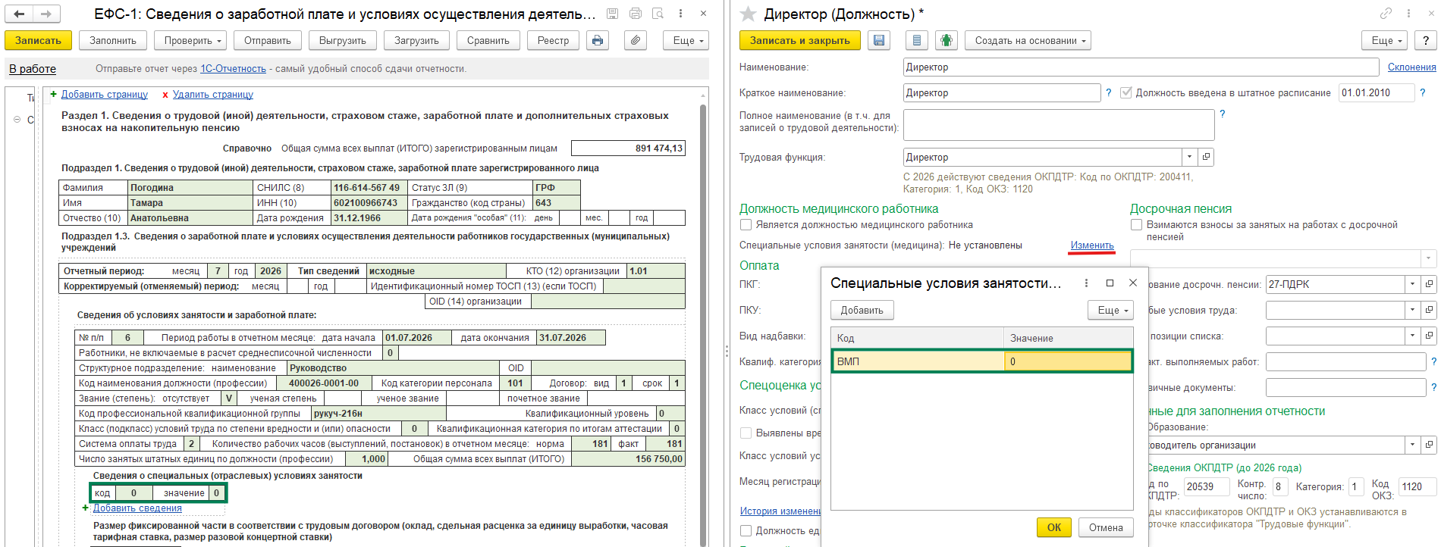The image size is (1441, 547).
Task: Click vertical scrollbar of the ЕФС-1 report
Action: point(703,318)
